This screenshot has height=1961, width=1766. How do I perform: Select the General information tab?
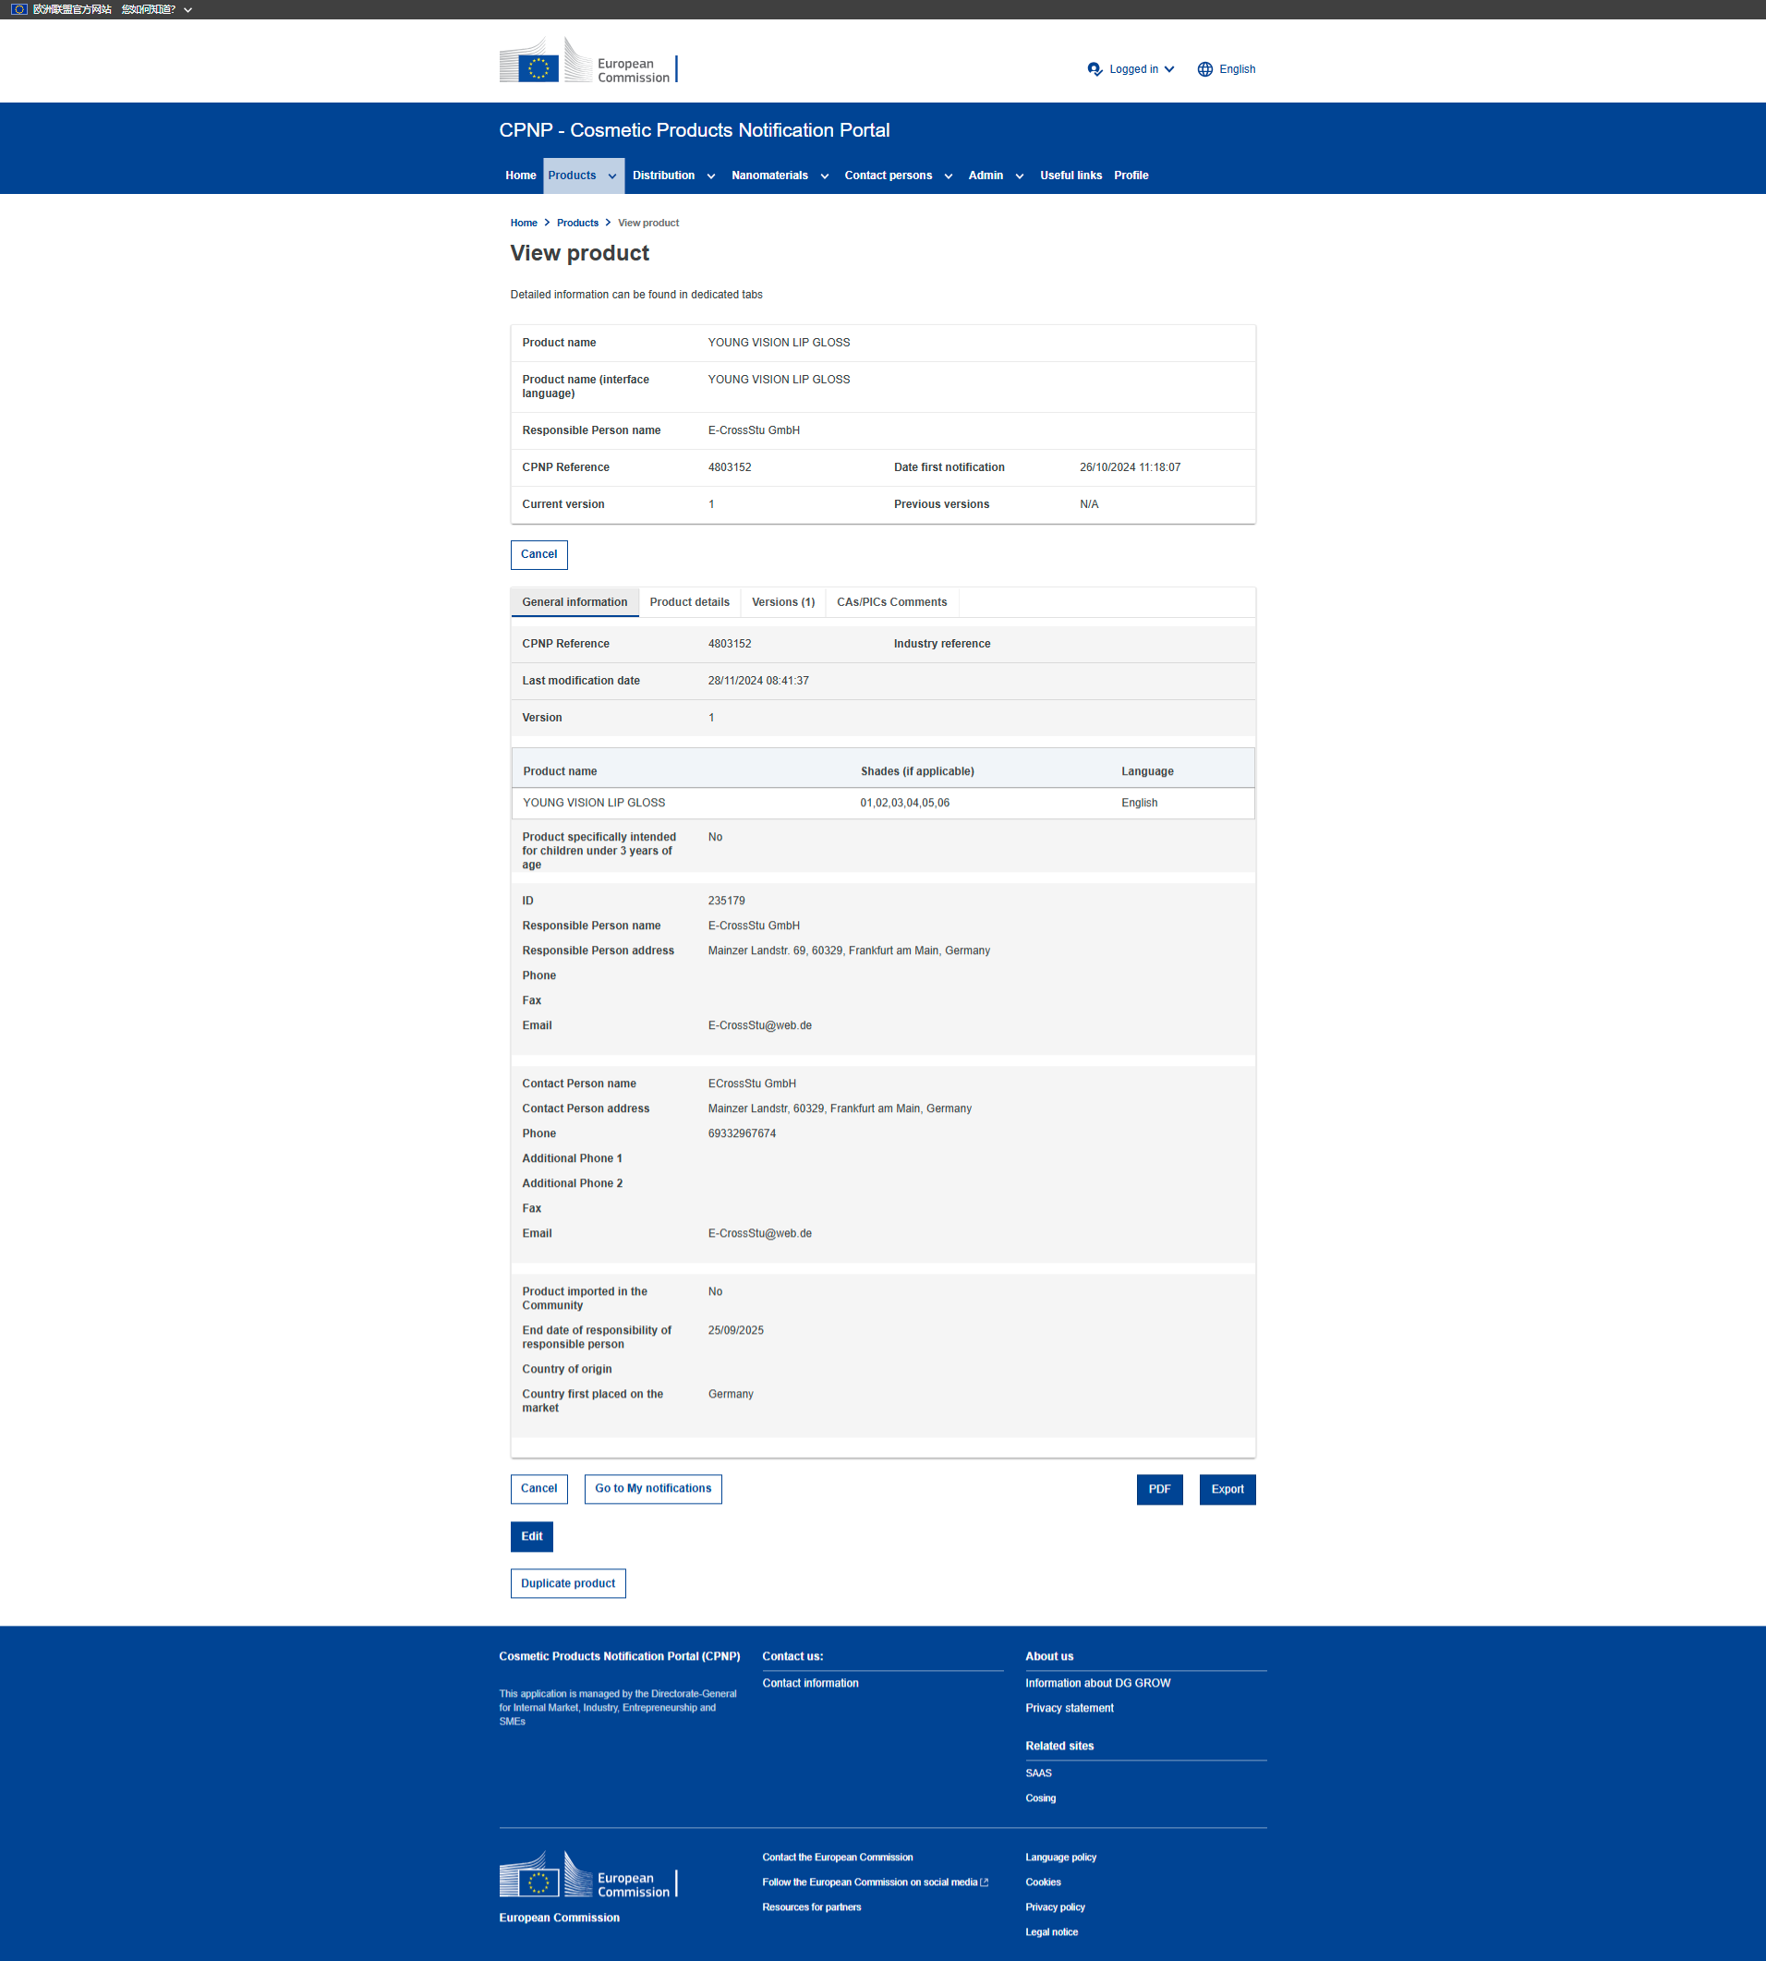click(x=575, y=602)
